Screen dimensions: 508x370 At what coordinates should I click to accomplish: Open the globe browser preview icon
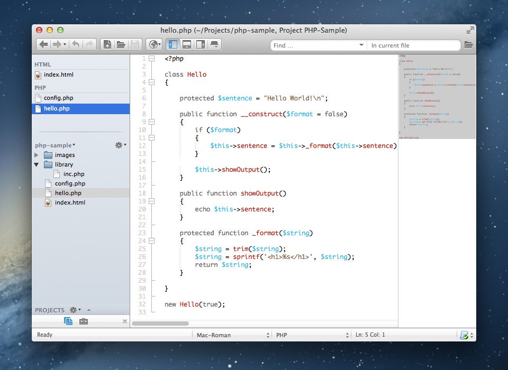pyautogui.click(x=153, y=45)
